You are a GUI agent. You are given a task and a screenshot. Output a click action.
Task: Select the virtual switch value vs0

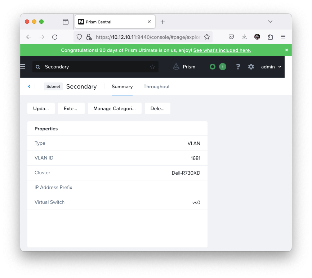click(196, 203)
